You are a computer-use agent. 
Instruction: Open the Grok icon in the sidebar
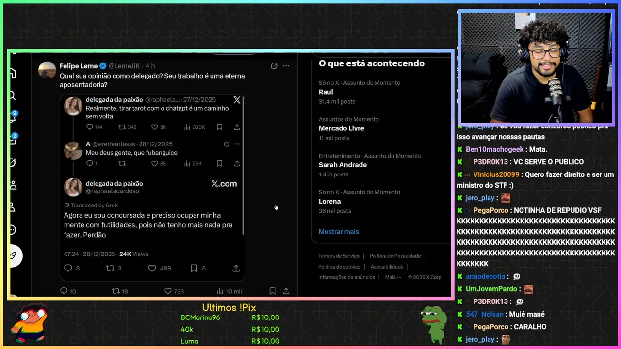tap(13, 162)
